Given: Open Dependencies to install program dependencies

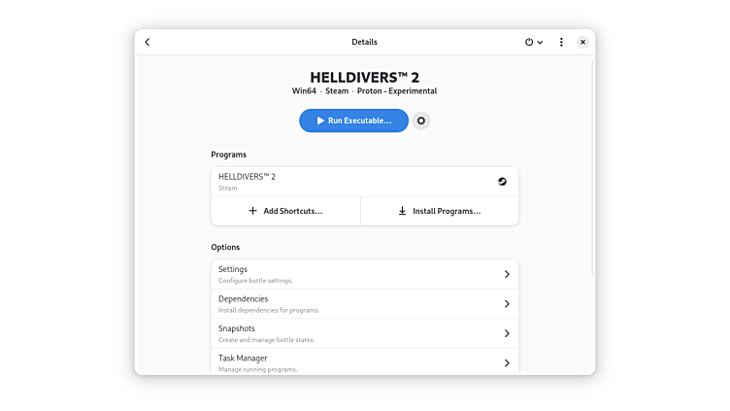Looking at the screenshot, I should click(349, 304).
